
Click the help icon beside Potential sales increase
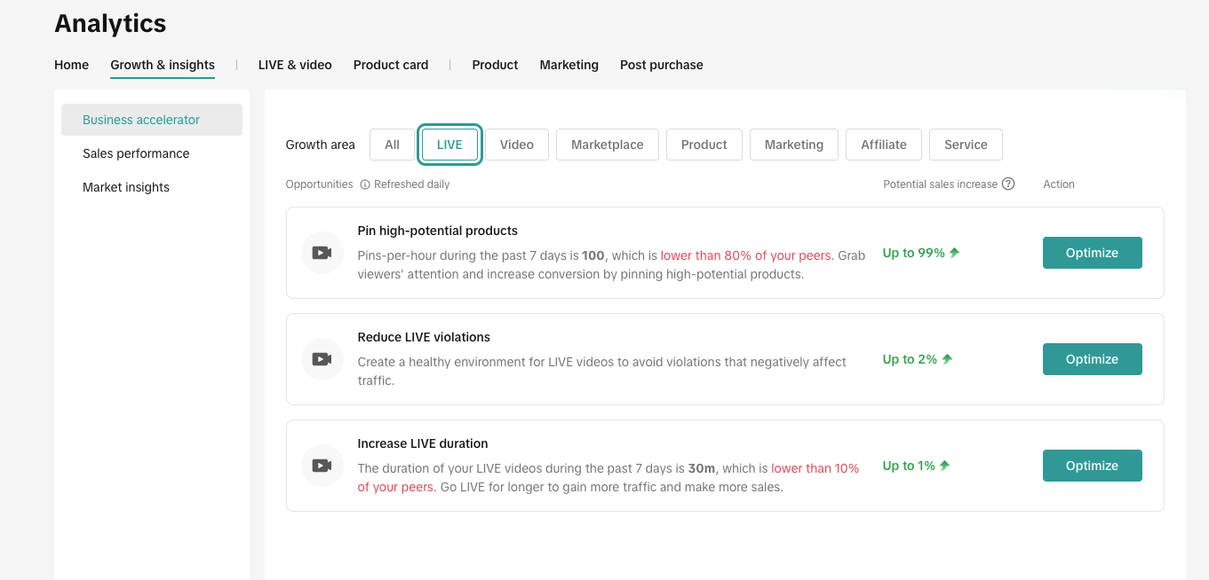[1008, 184]
